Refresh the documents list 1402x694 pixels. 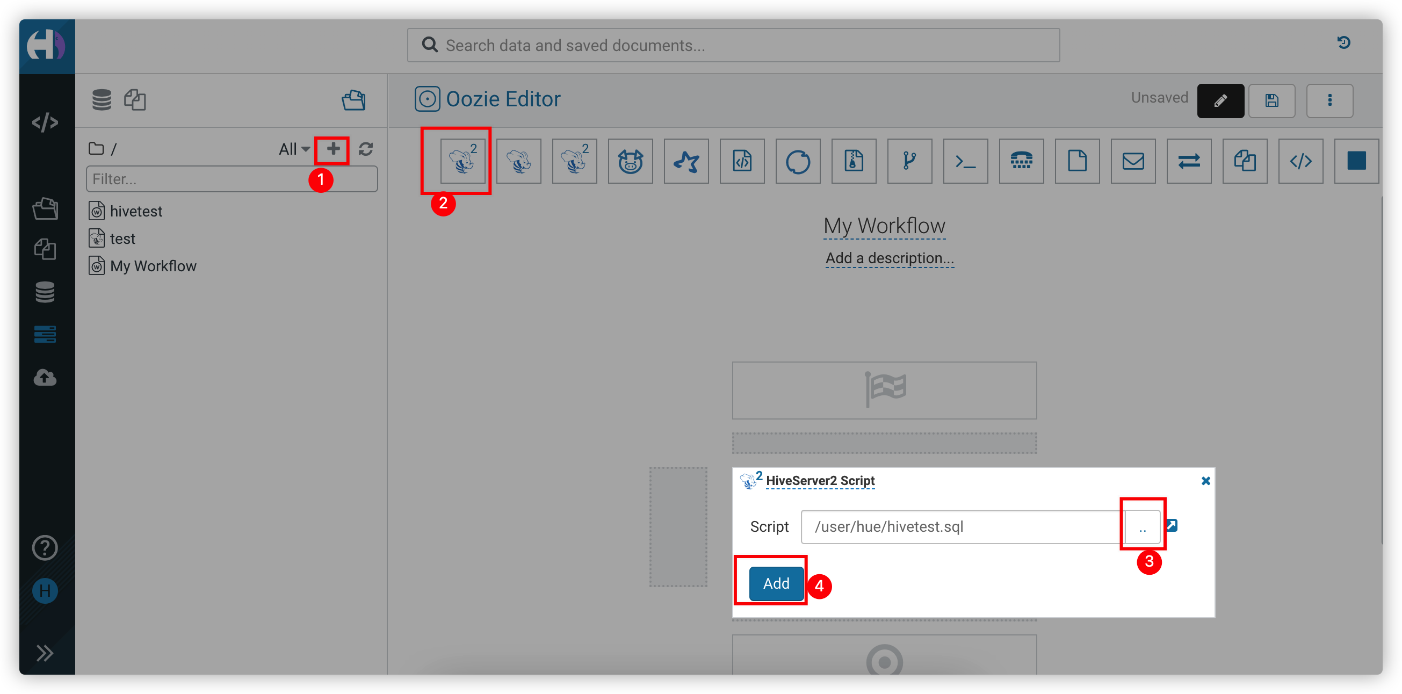click(x=366, y=149)
